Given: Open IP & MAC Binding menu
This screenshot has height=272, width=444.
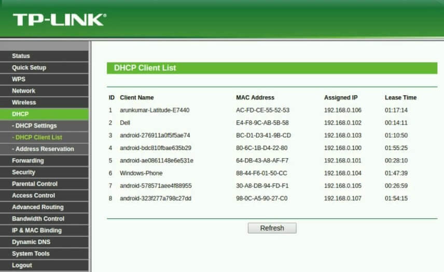Looking at the screenshot, I should 44,230.
